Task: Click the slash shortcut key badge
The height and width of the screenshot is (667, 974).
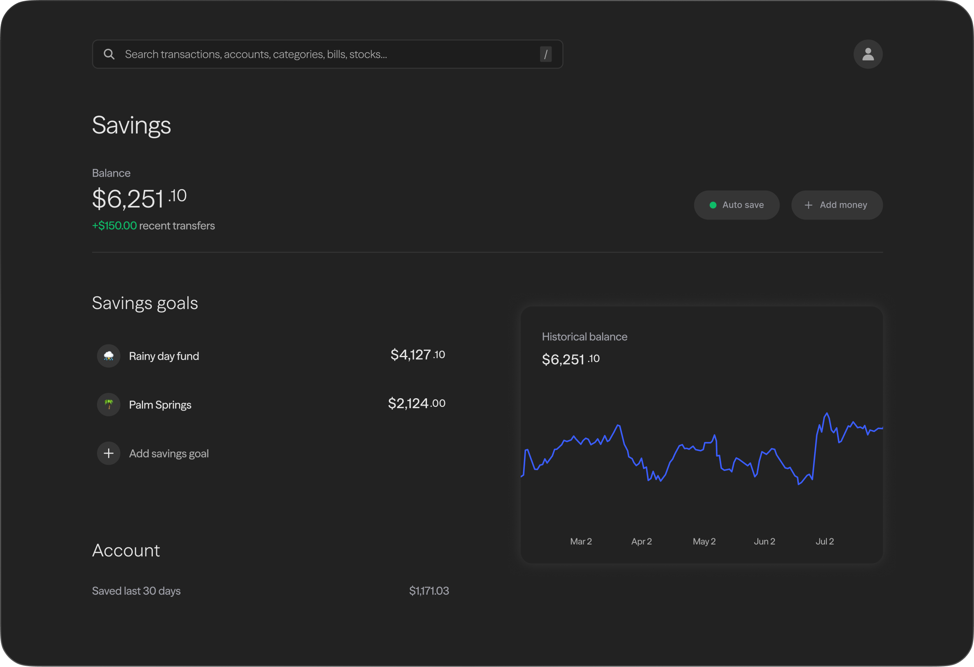Action: [x=545, y=54]
